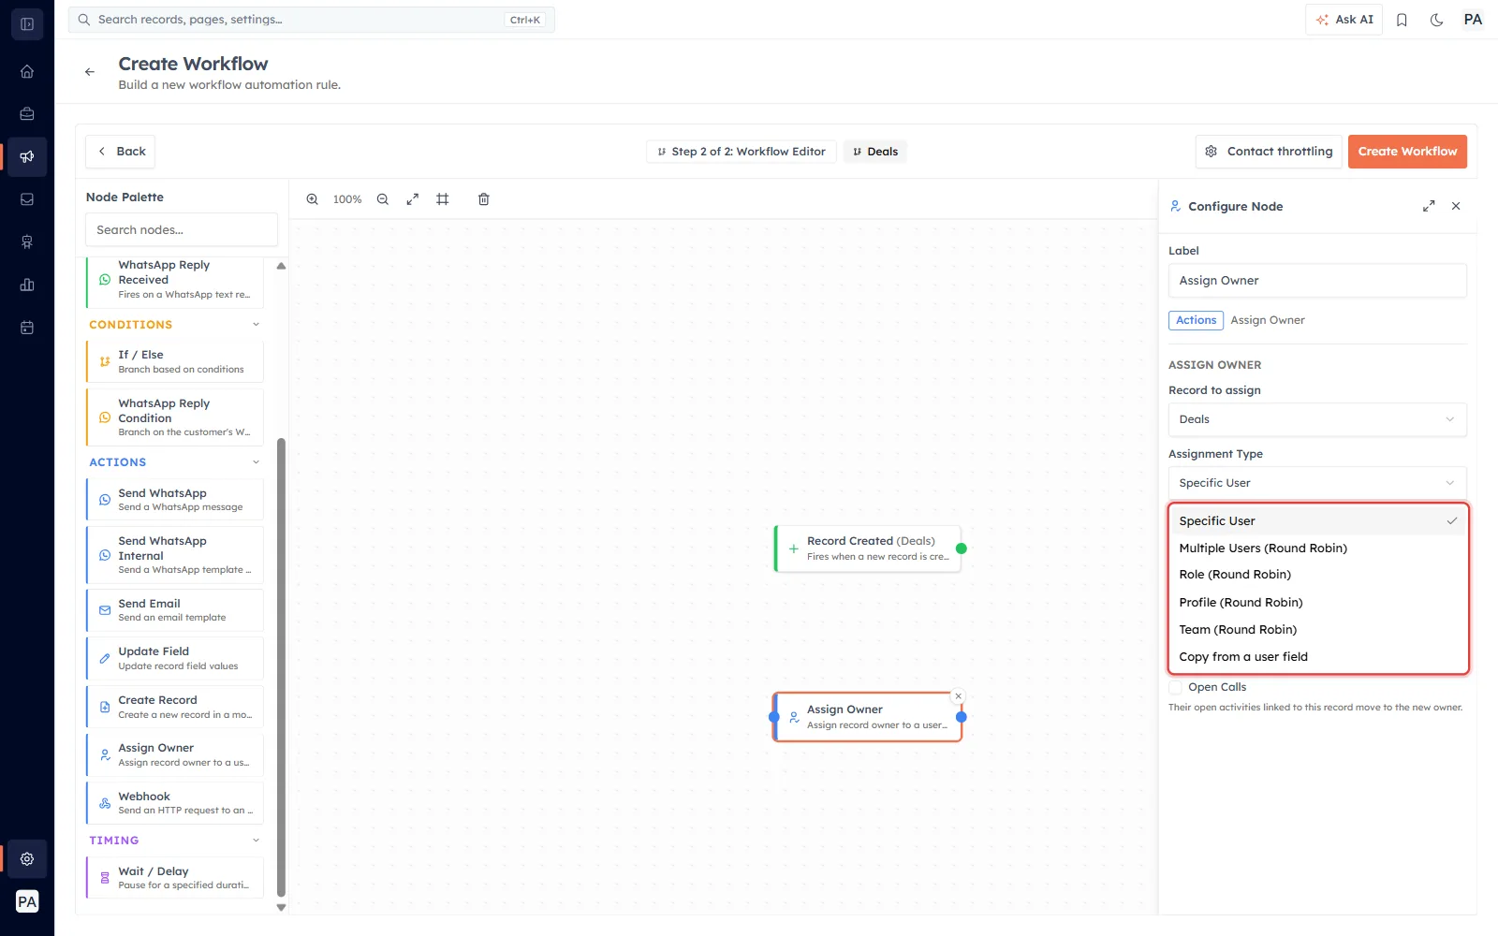The width and height of the screenshot is (1498, 936).
Task: Pick Update Field node from palette
Action: [x=175, y=658]
